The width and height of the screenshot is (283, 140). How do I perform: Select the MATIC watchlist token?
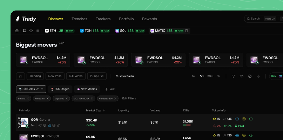[x=169, y=31]
